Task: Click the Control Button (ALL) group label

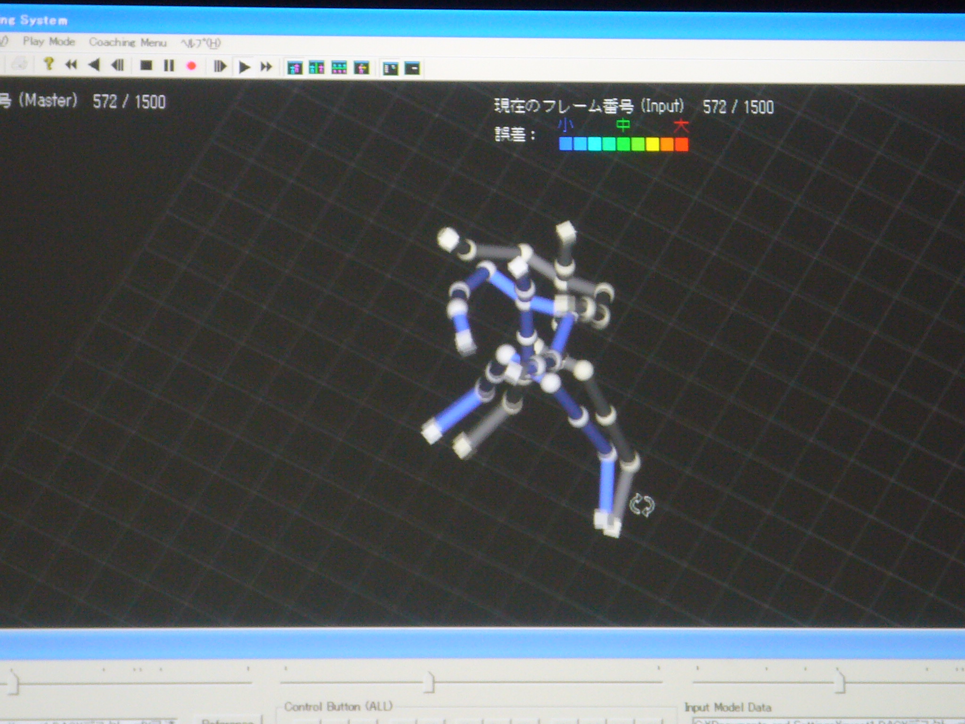Action: 338,706
